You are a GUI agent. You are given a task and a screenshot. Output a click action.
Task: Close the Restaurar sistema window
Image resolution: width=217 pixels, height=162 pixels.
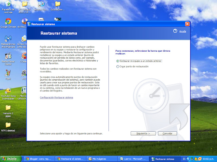coord(187,24)
